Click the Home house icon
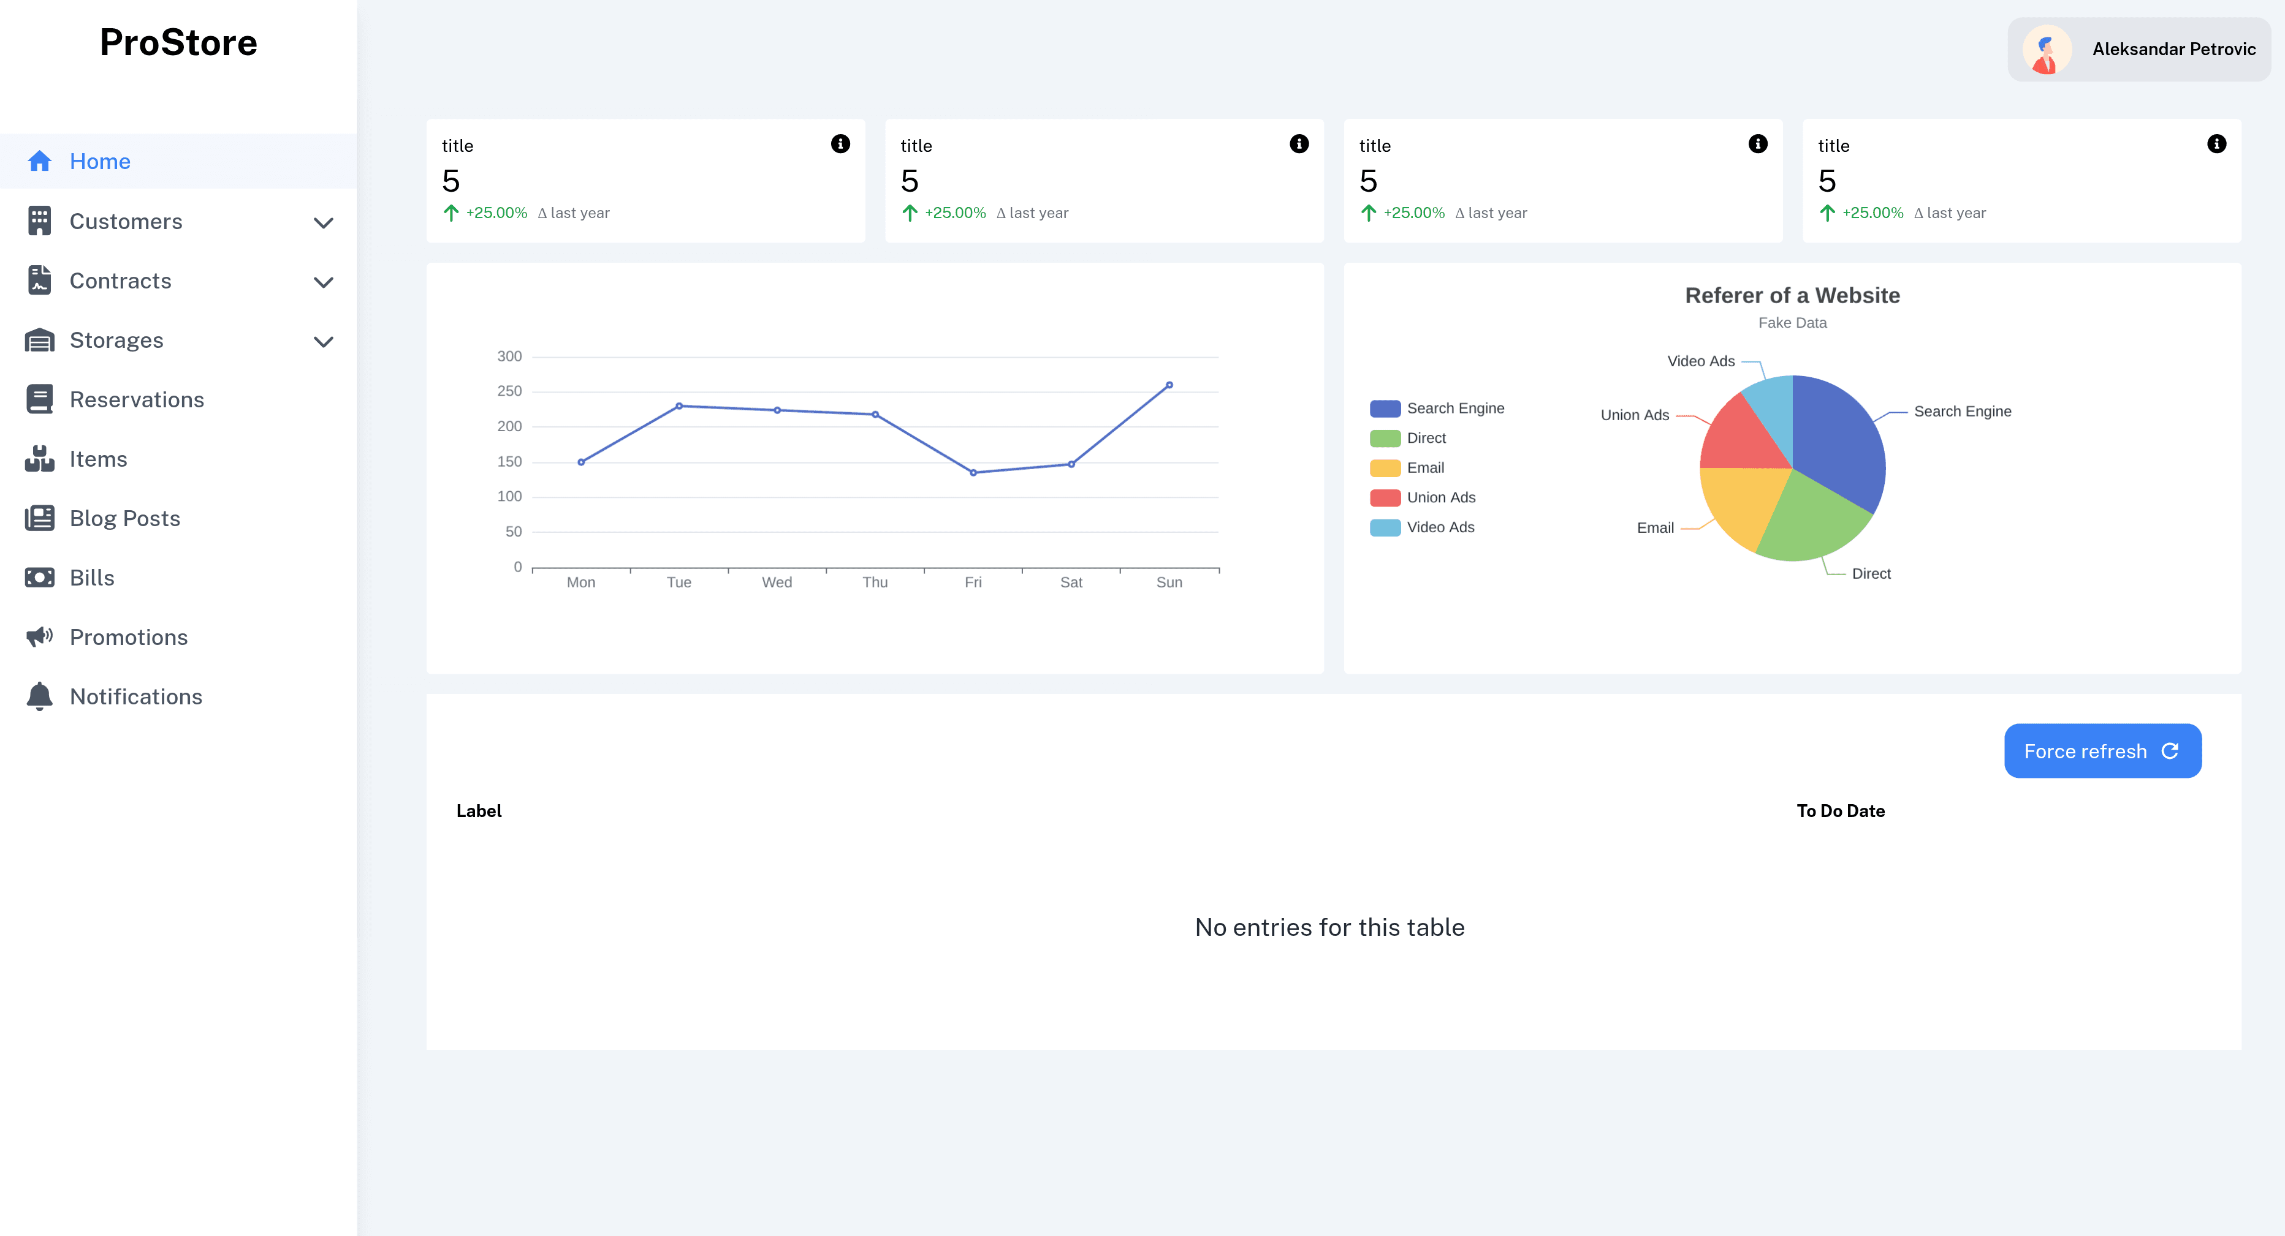The width and height of the screenshot is (2285, 1236). 39,161
